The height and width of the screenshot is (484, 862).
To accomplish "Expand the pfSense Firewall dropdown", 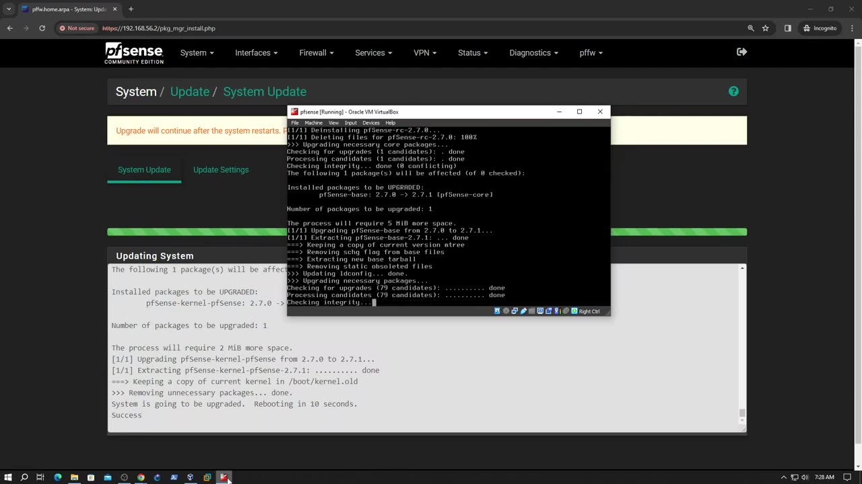I will tap(317, 53).
